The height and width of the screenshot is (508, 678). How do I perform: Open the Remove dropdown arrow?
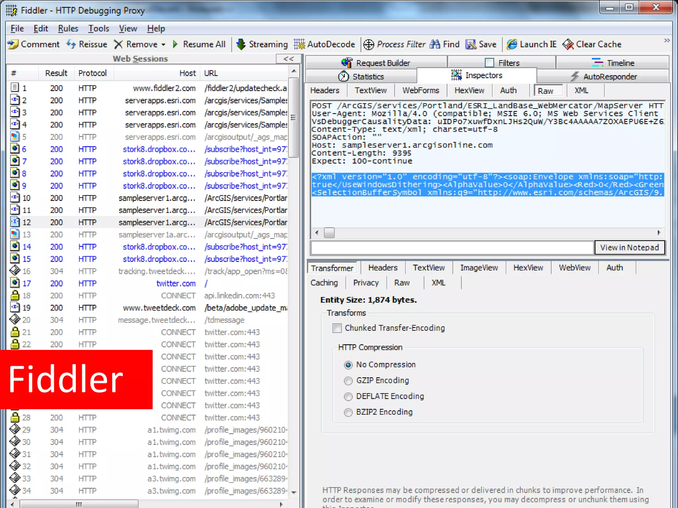164,44
